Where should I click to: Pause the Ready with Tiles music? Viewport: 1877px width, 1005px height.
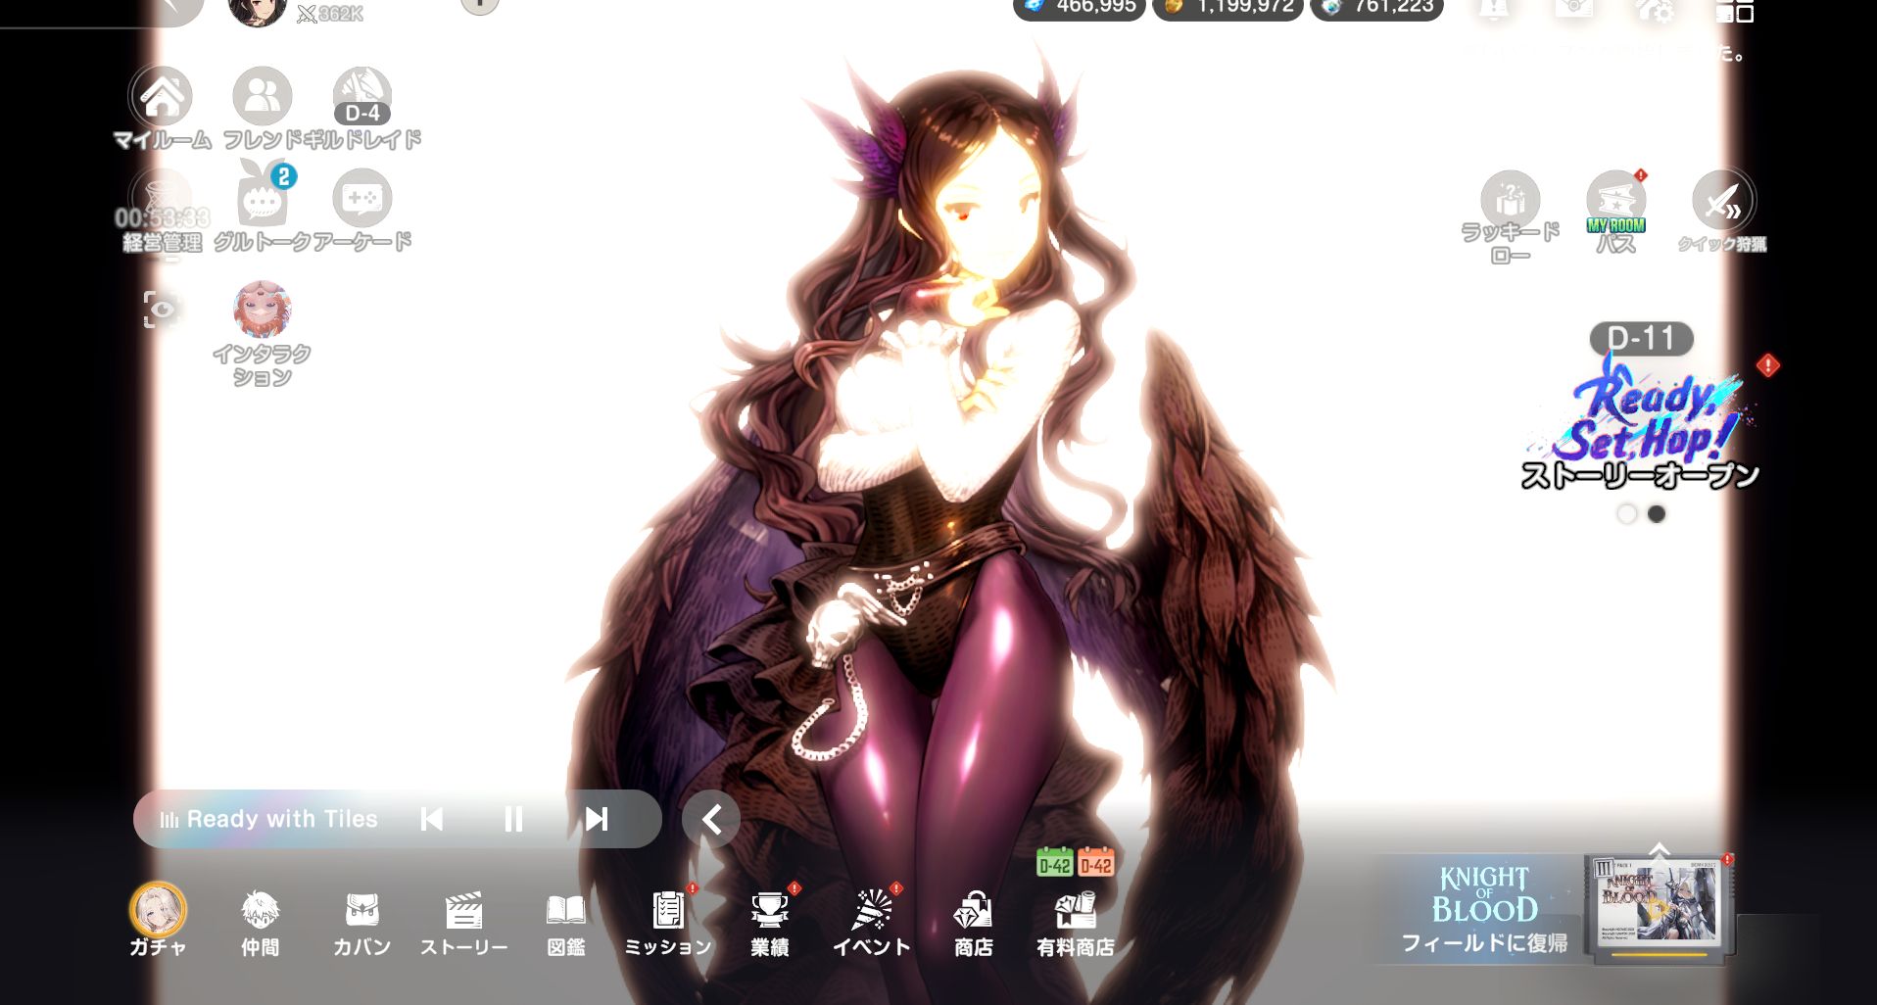pos(513,819)
